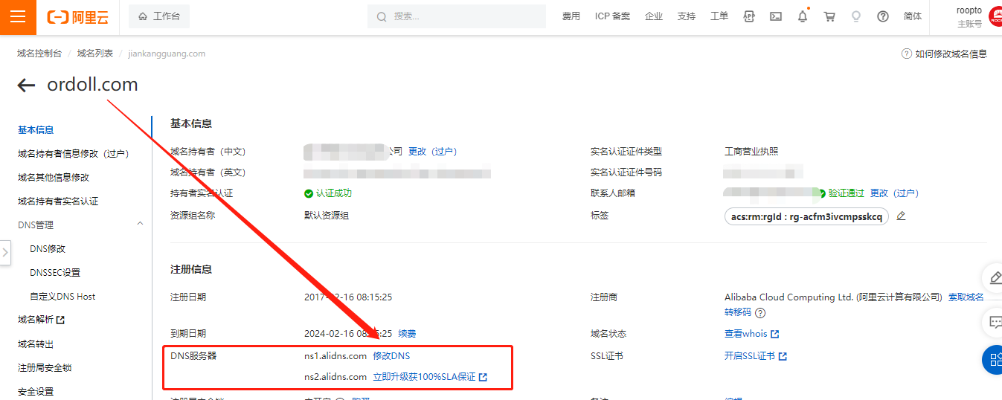
Task: Collapse the DNS管理 menu section
Action: tap(140, 224)
